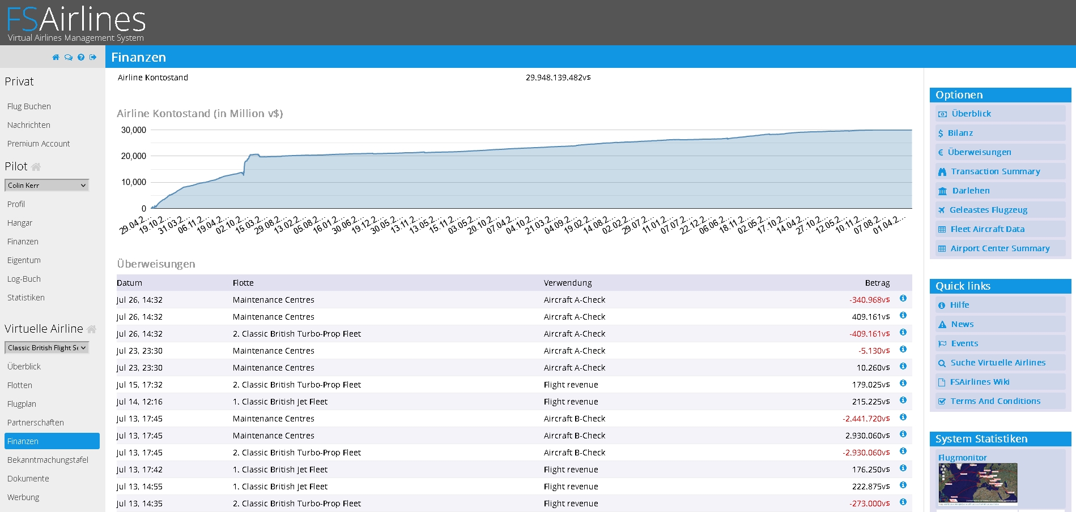Open Flug Buchen in the sidebar
Viewport: 1076px width, 512px height.
29,106
